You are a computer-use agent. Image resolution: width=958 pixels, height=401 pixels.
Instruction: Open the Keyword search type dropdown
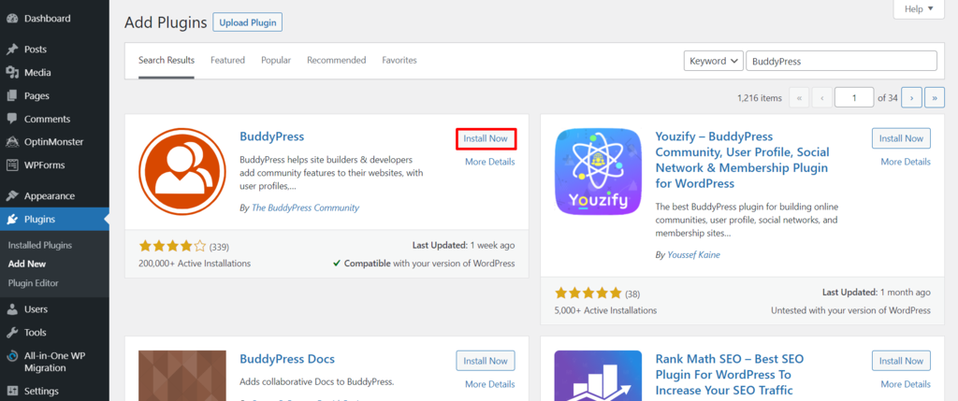(x=713, y=61)
